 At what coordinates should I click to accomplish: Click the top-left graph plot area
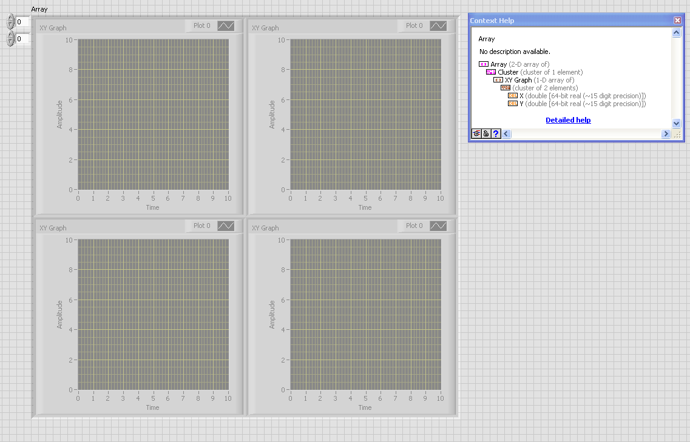[153, 115]
